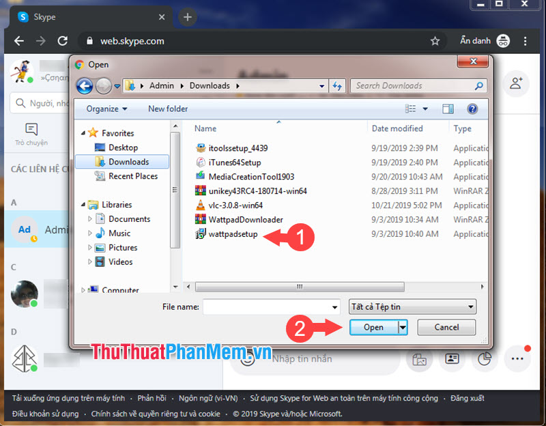Click the refresh icon in the Open dialog address bar

pyautogui.click(x=338, y=85)
